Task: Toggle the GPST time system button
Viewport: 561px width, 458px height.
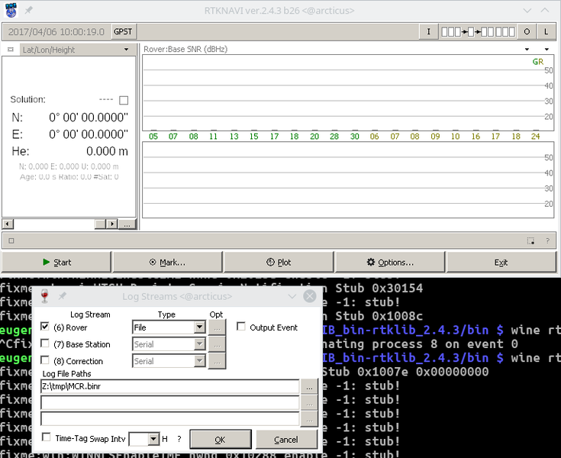Action: [x=123, y=32]
